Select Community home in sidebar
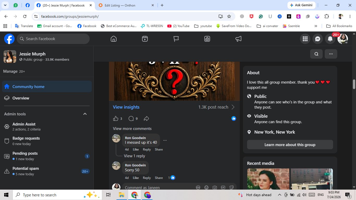 (47, 86)
